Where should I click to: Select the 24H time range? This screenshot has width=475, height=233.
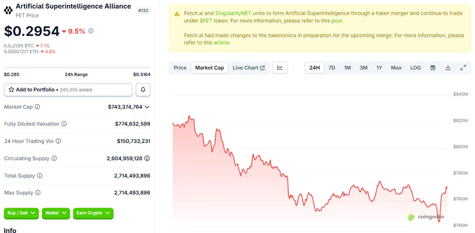point(315,68)
